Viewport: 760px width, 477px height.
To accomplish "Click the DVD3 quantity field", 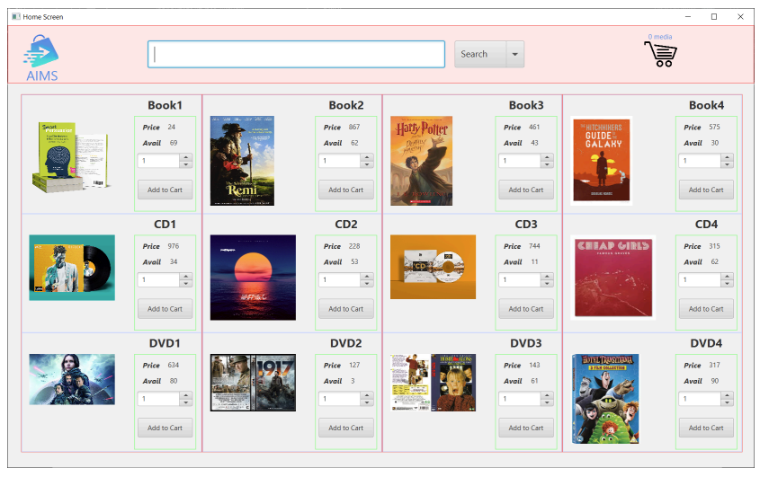I will pyautogui.click(x=520, y=399).
